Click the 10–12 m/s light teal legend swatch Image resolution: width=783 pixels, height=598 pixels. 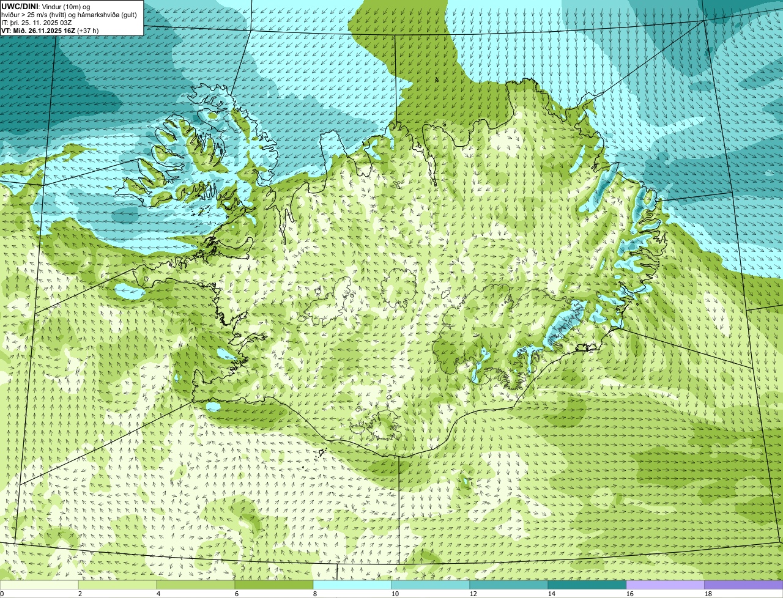point(431,585)
